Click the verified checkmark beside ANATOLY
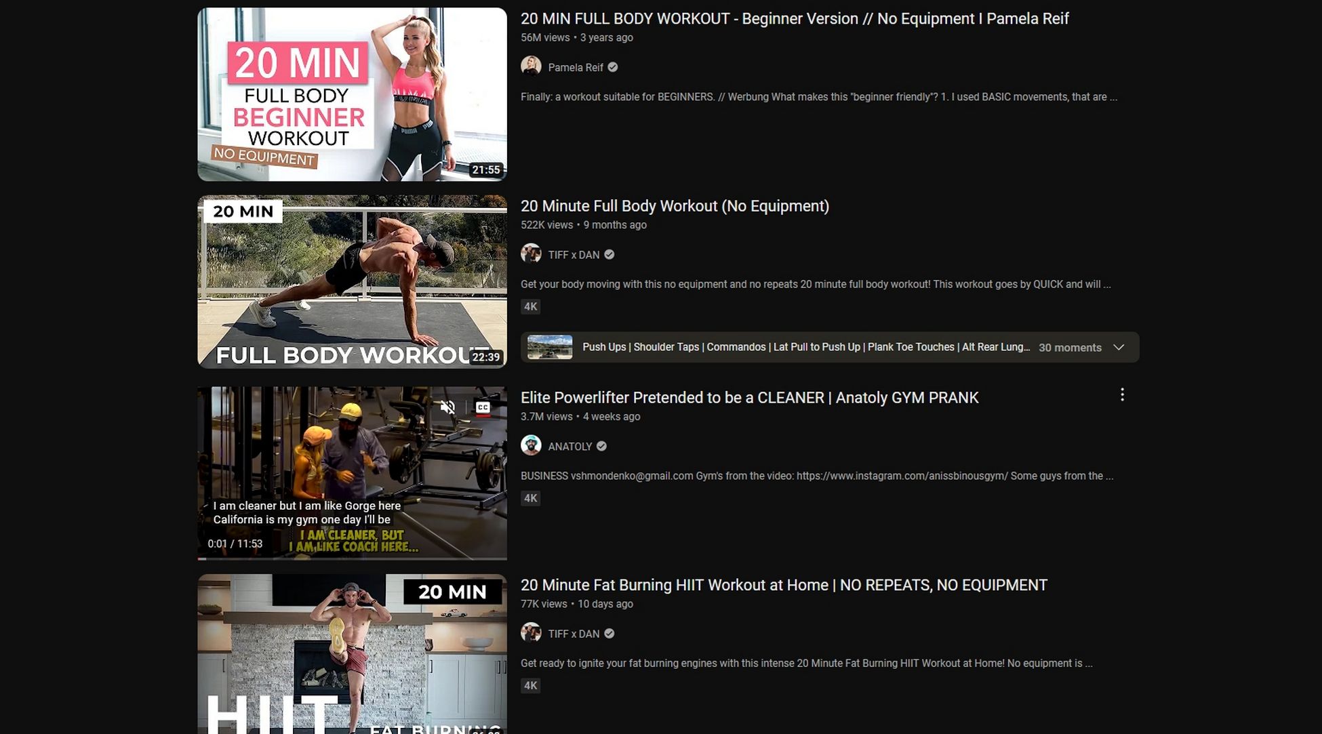 (x=601, y=446)
